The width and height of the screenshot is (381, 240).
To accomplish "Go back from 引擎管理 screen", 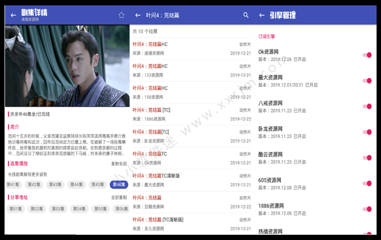I will click(x=262, y=15).
